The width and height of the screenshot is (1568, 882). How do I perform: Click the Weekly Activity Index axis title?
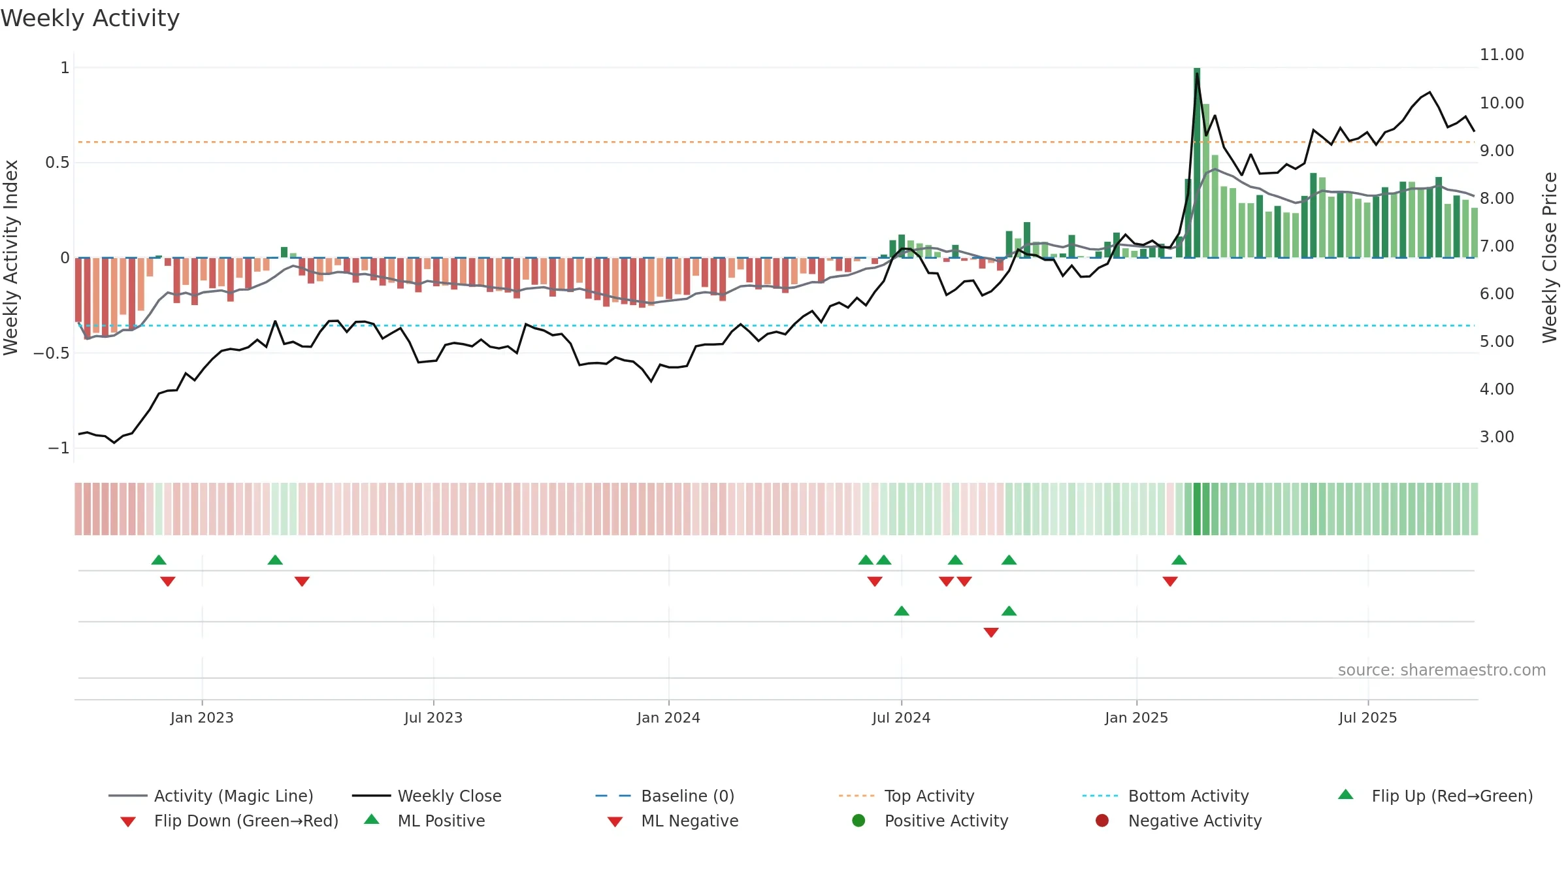coord(11,257)
